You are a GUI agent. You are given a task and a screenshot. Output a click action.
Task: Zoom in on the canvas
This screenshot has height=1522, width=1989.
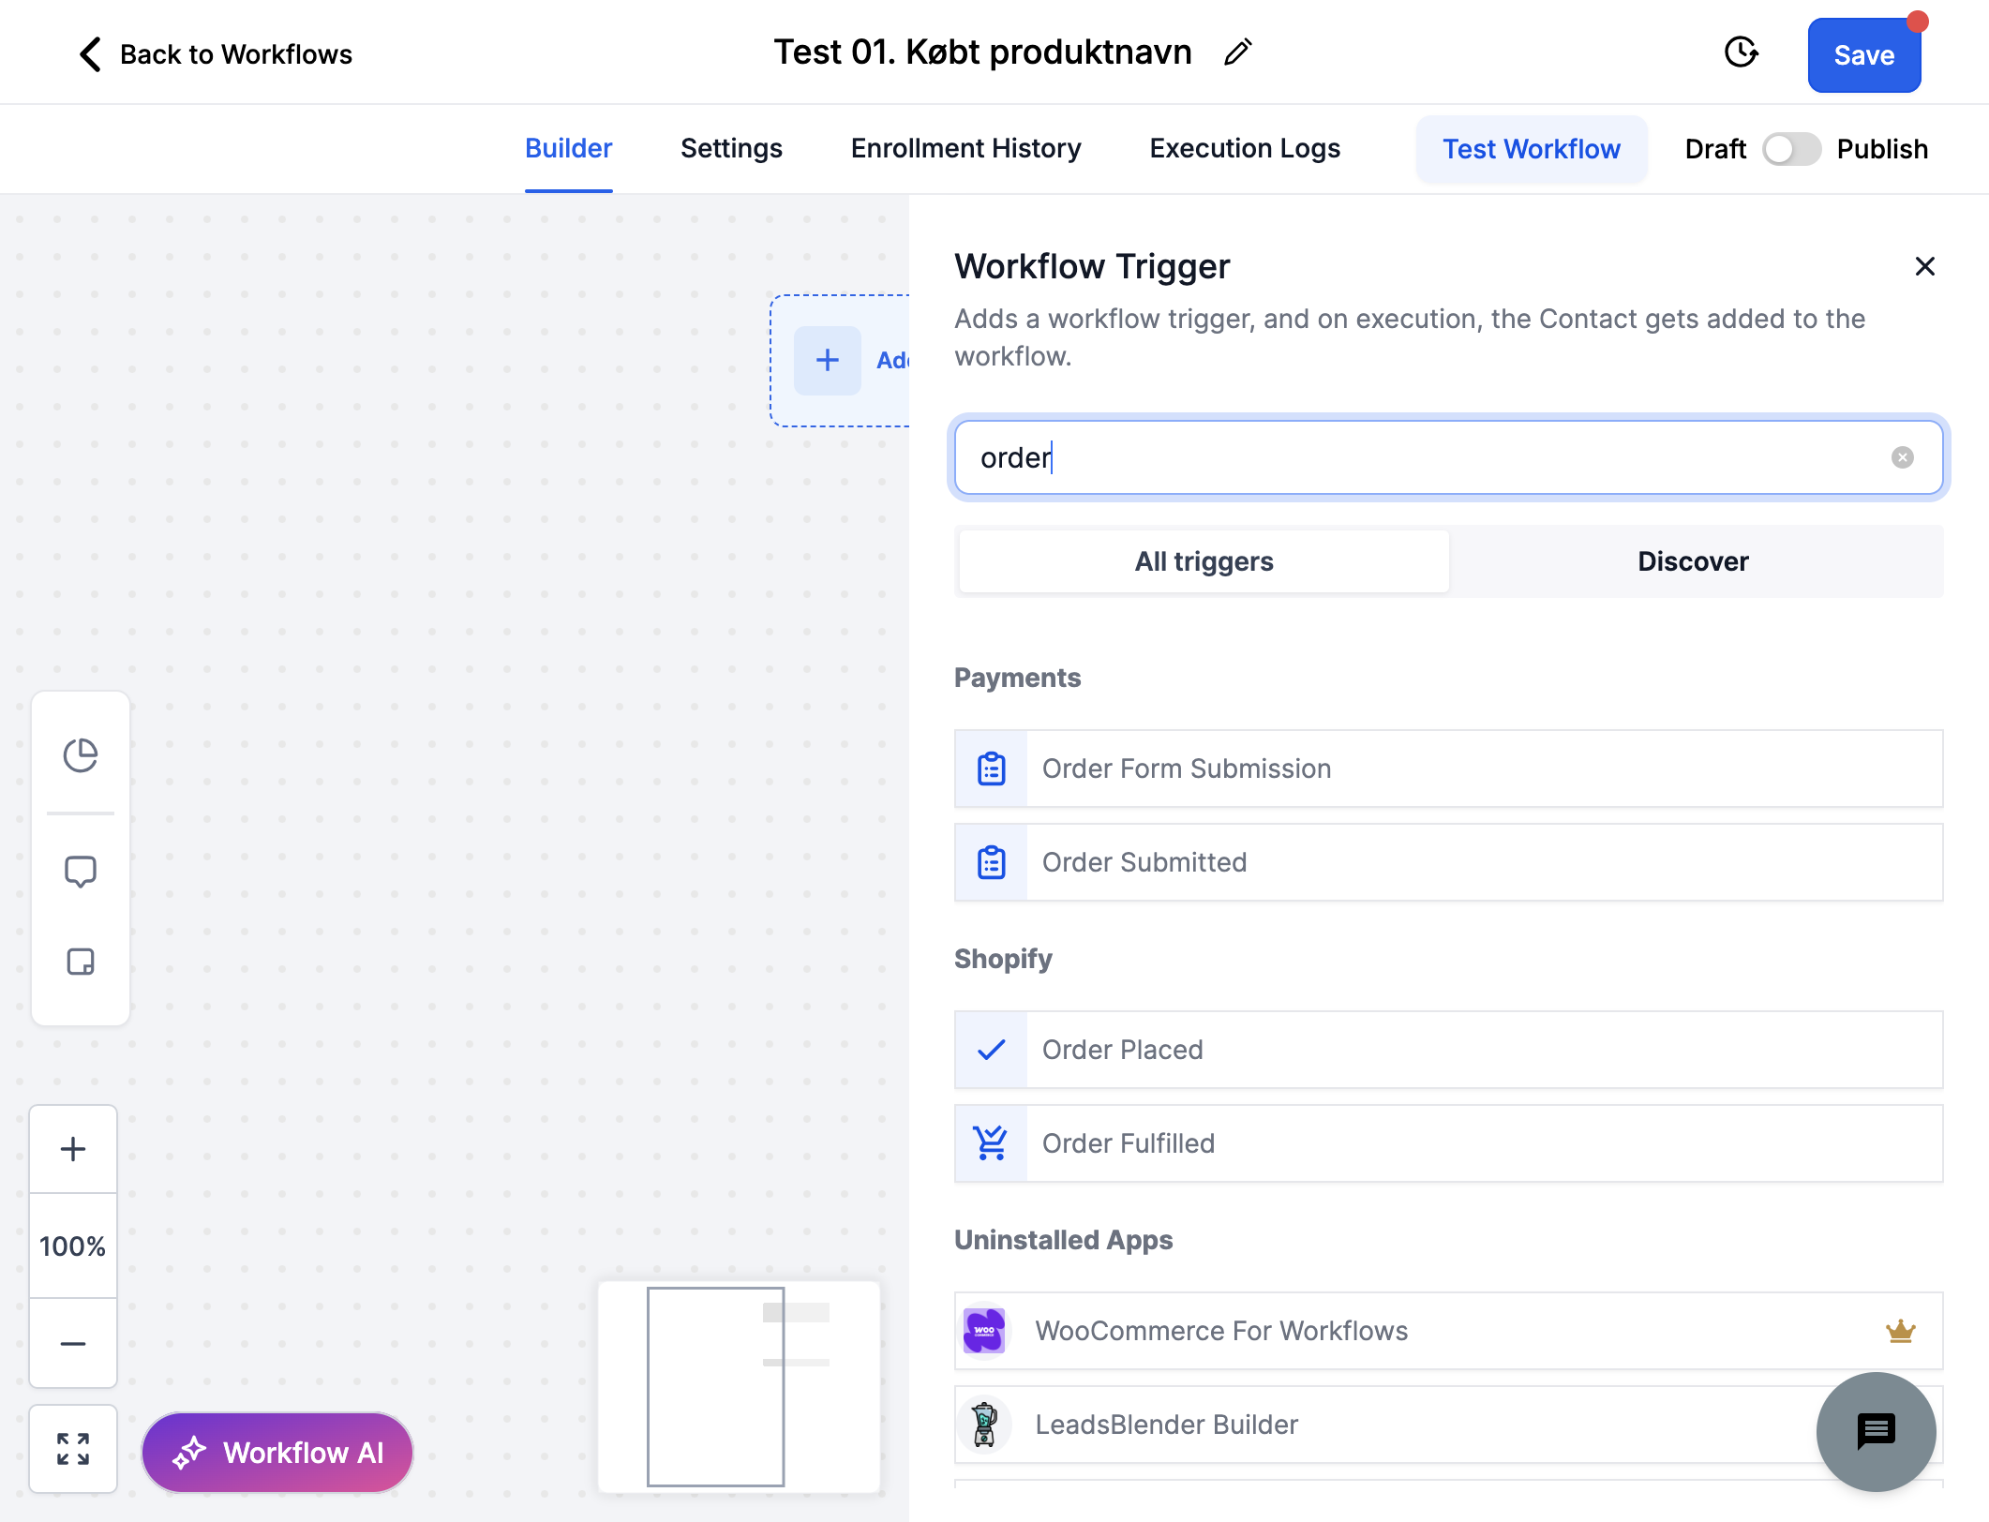point(73,1149)
